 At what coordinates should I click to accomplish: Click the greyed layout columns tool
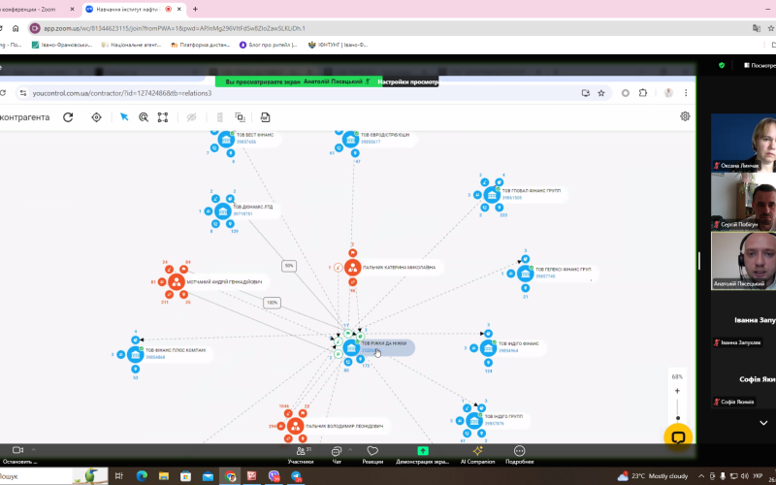click(220, 117)
